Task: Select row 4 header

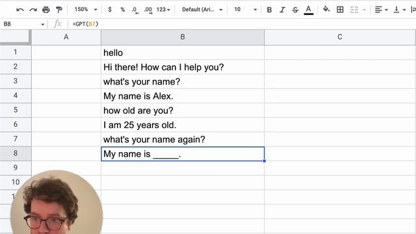Action: [16, 96]
